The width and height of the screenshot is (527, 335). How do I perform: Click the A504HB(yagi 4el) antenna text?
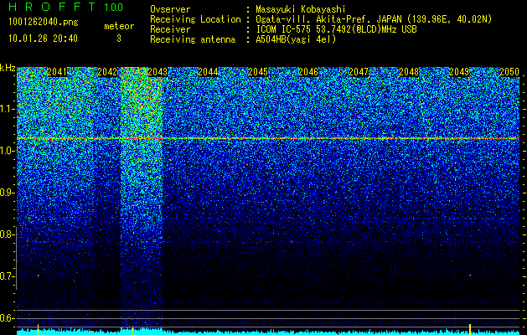[296, 39]
